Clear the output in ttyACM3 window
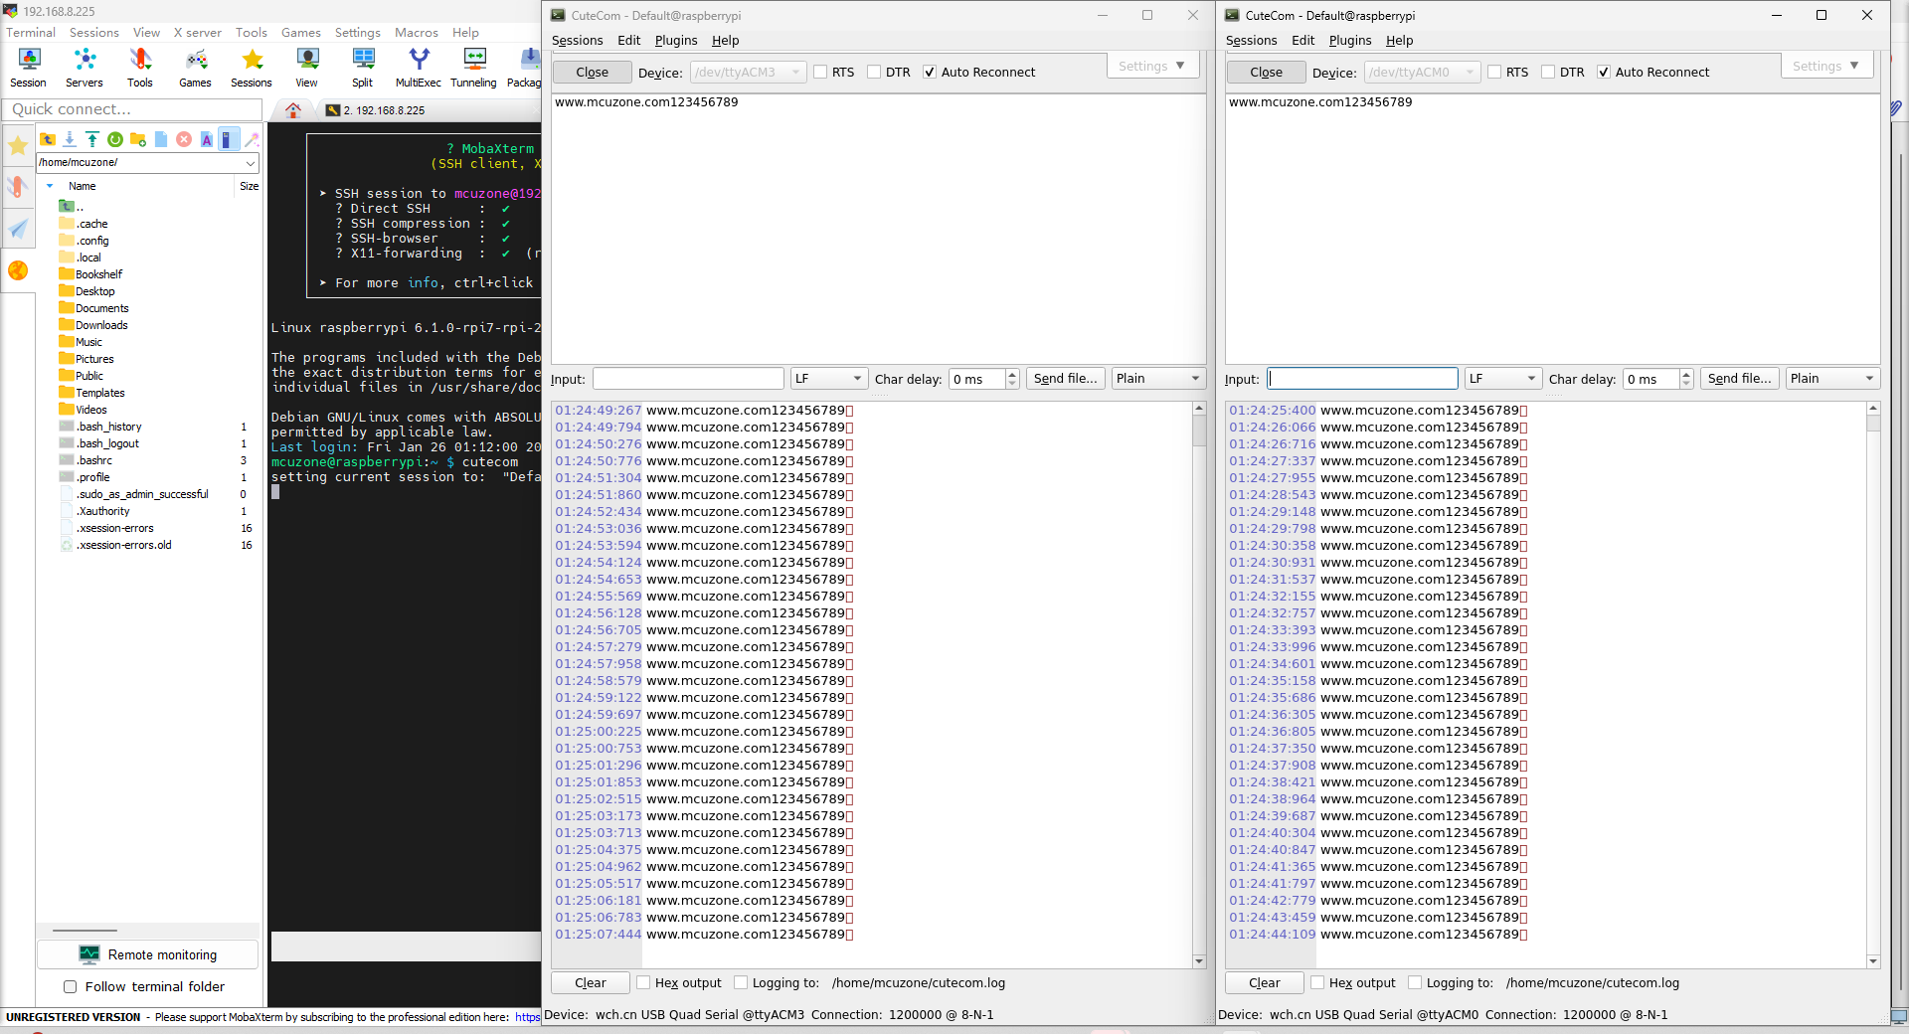Image resolution: width=1909 pixels, height=1034 pixels. click(591, 982)
